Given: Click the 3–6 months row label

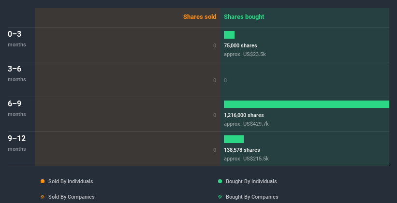Looking at the screenshot, I should [17, 73].
